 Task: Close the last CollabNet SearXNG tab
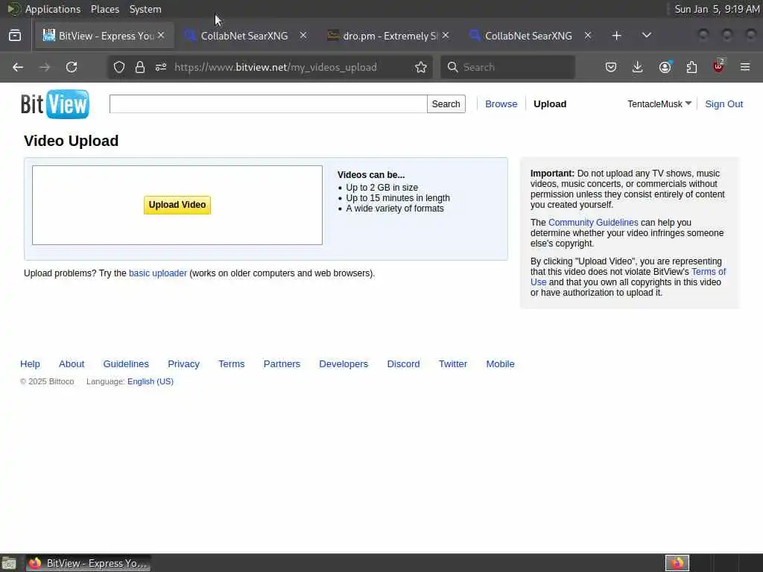click(588, 36)
